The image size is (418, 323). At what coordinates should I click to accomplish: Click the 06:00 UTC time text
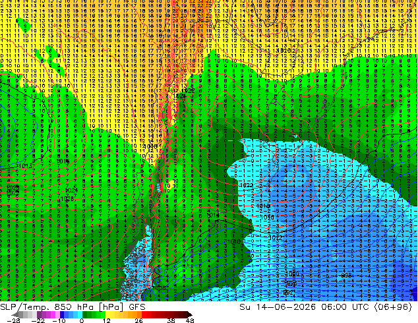tap(345, 307)
